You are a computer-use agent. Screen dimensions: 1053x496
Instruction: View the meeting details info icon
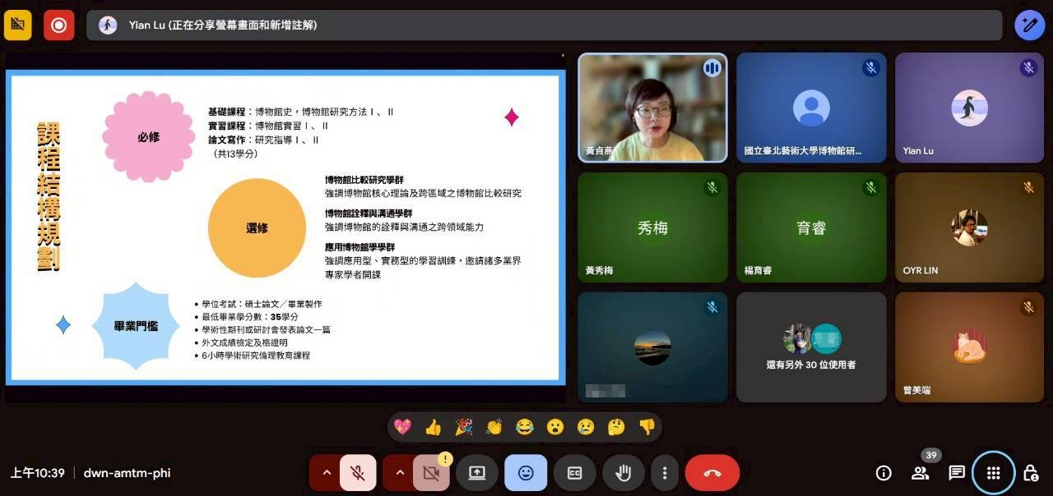coord(883,472)
